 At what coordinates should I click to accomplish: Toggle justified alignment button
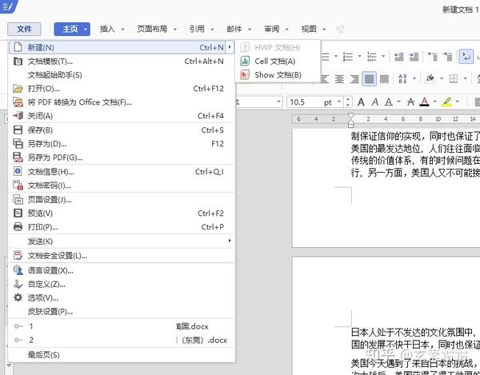369,79
